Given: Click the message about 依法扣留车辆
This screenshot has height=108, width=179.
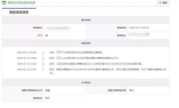Looking at the screenshot, I should click(x=96, y=64).
